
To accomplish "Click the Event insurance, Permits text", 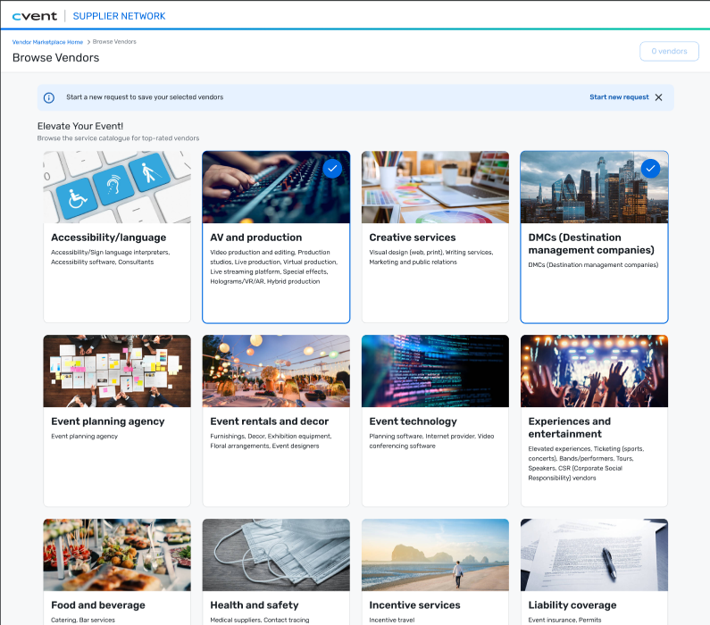I will pos(564,620).
